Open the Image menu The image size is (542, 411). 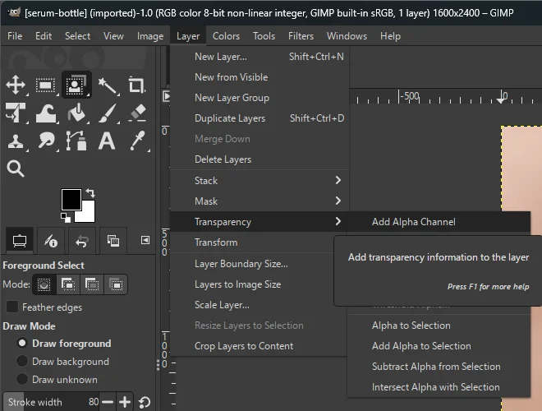150,36
